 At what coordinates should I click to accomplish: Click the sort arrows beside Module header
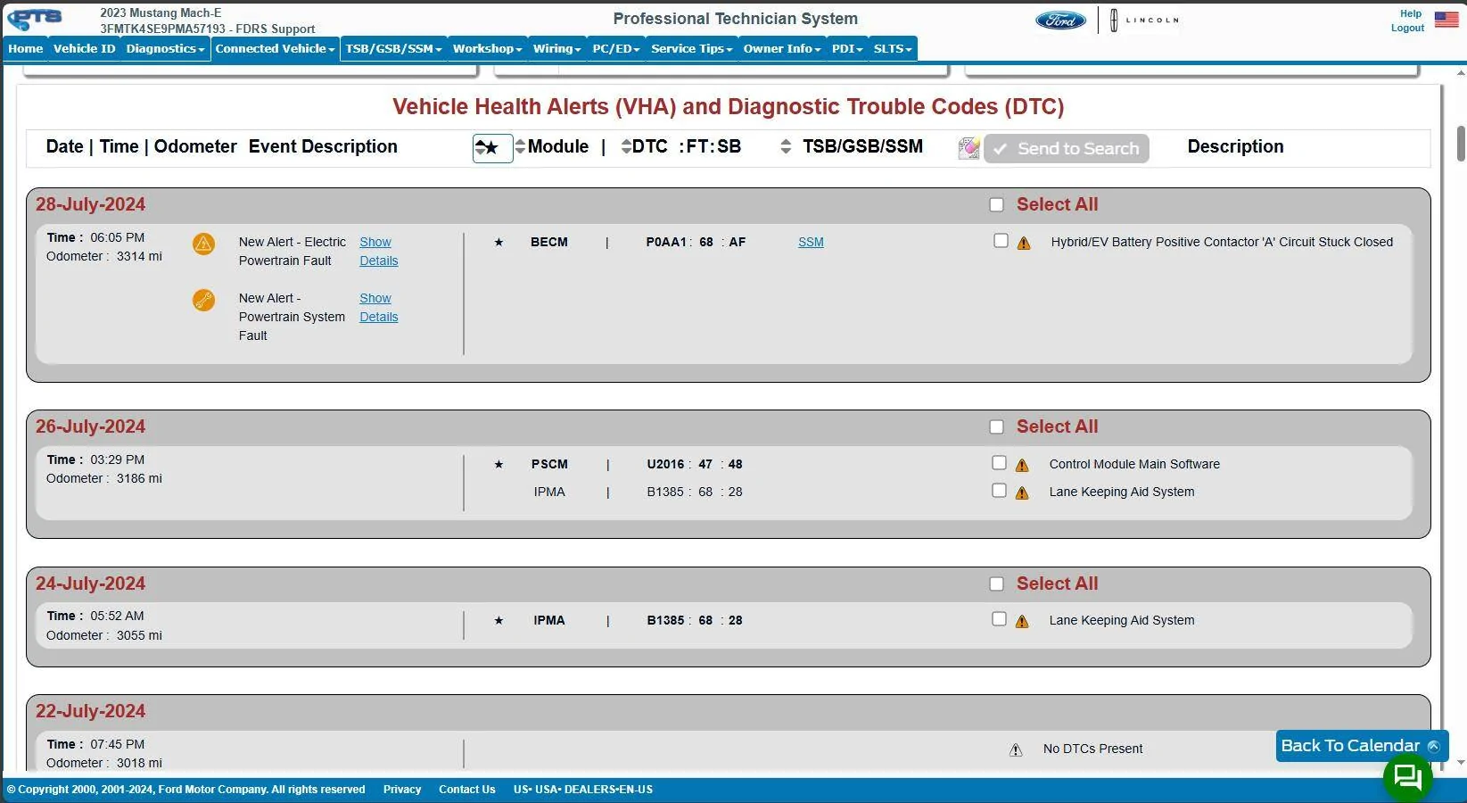click(x=521, y=146)
